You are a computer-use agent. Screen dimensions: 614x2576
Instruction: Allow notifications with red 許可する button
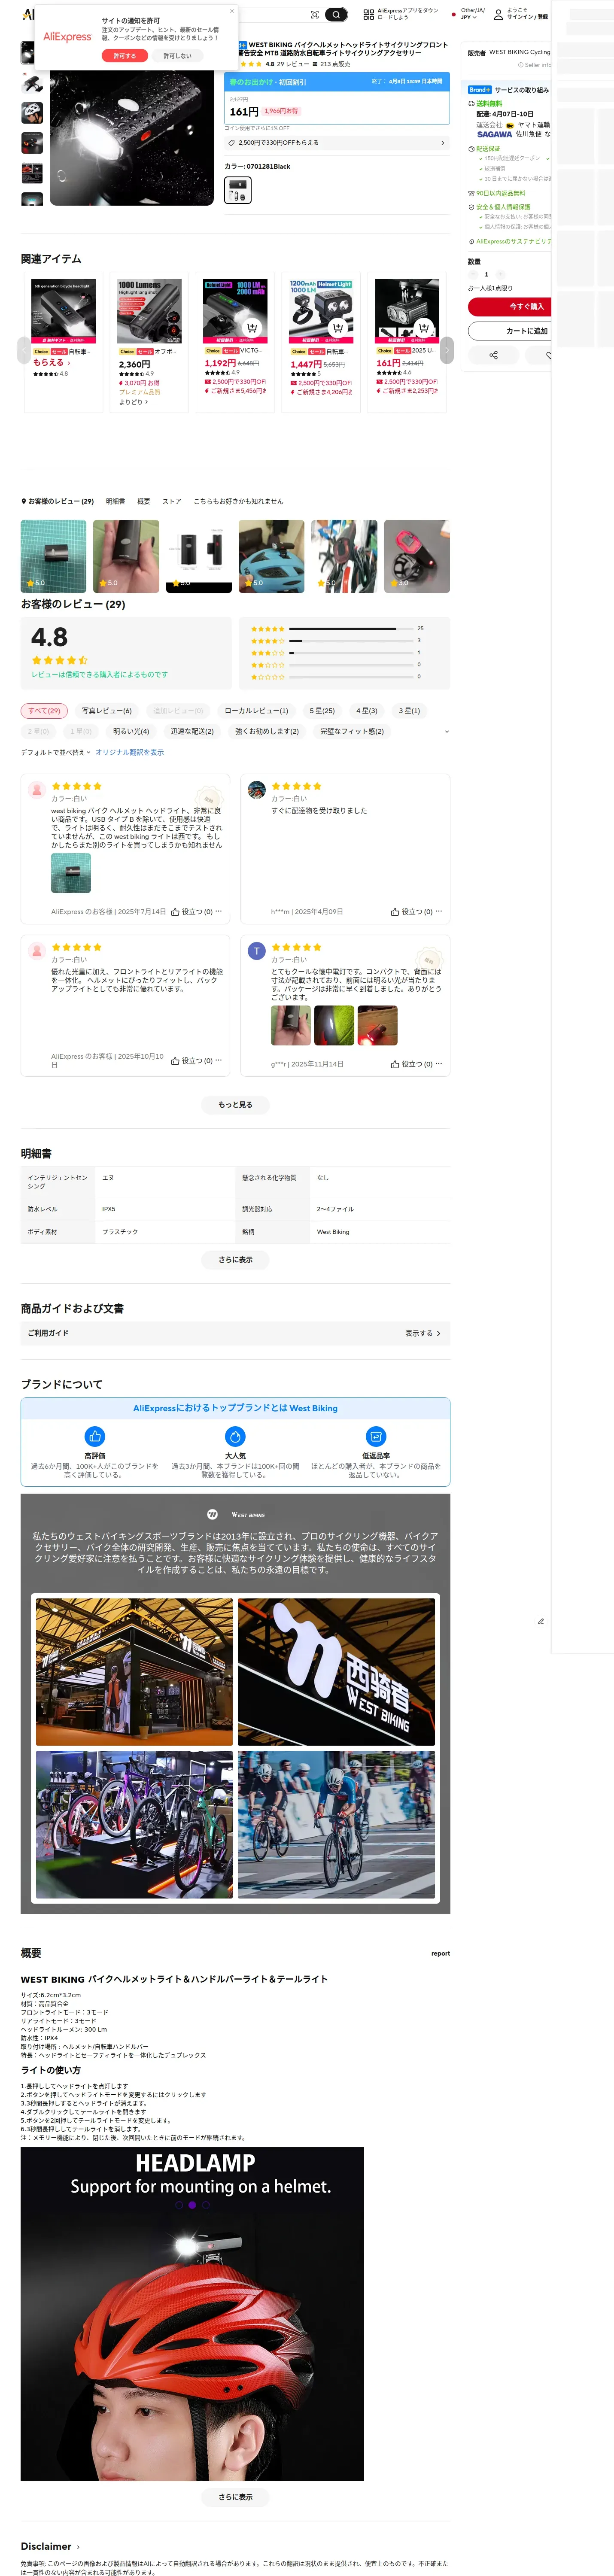(125, 56)
